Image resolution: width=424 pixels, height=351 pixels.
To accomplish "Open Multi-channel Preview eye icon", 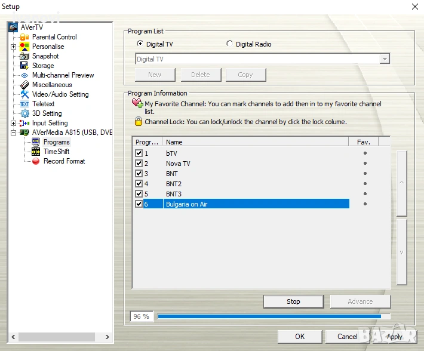I will point(24,75).
